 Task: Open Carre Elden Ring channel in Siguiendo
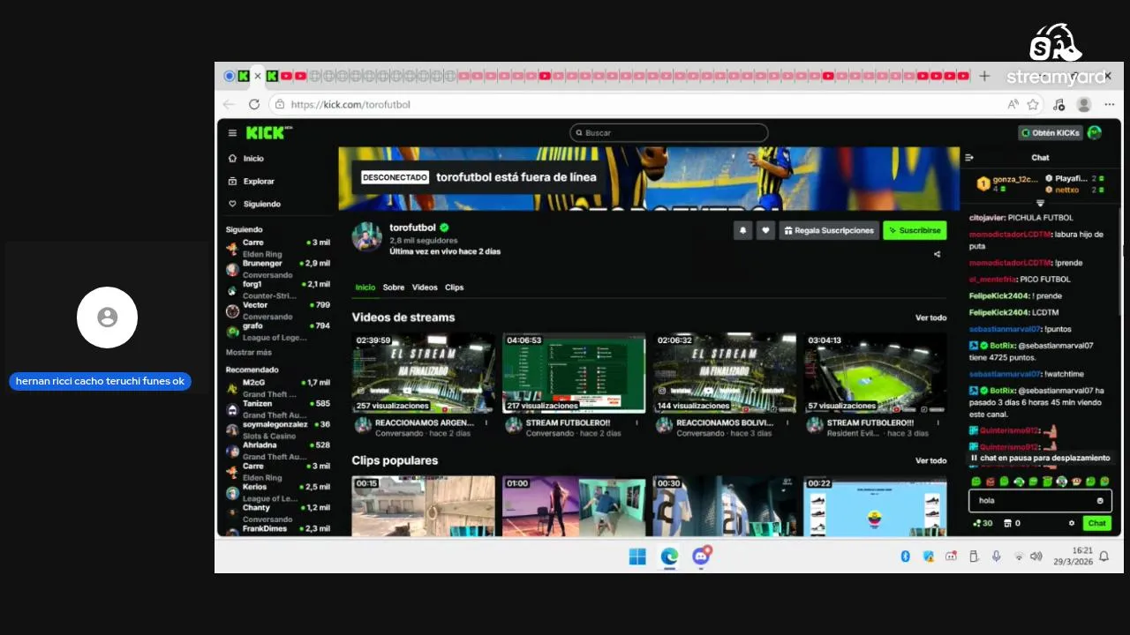point(278,248)
